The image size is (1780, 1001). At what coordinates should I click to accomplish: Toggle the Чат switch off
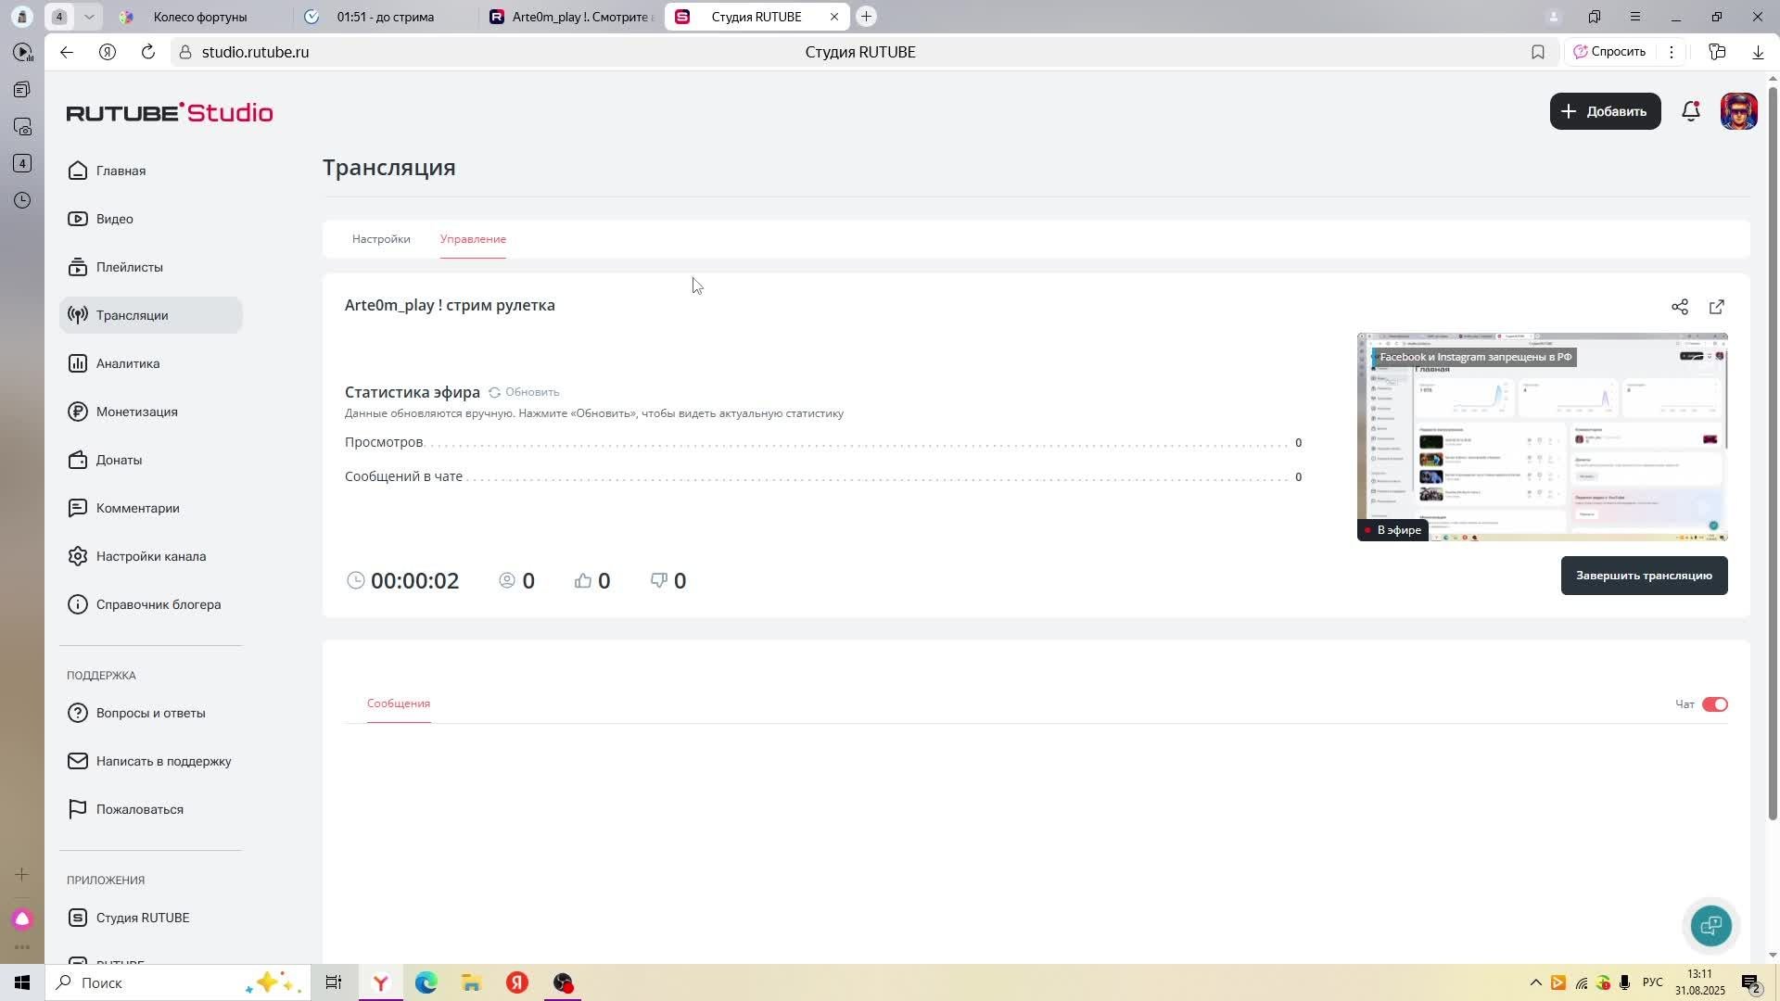pos(1714,704)
